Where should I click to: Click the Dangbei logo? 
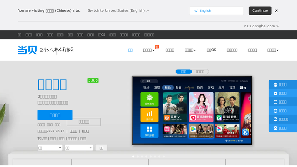27,50
